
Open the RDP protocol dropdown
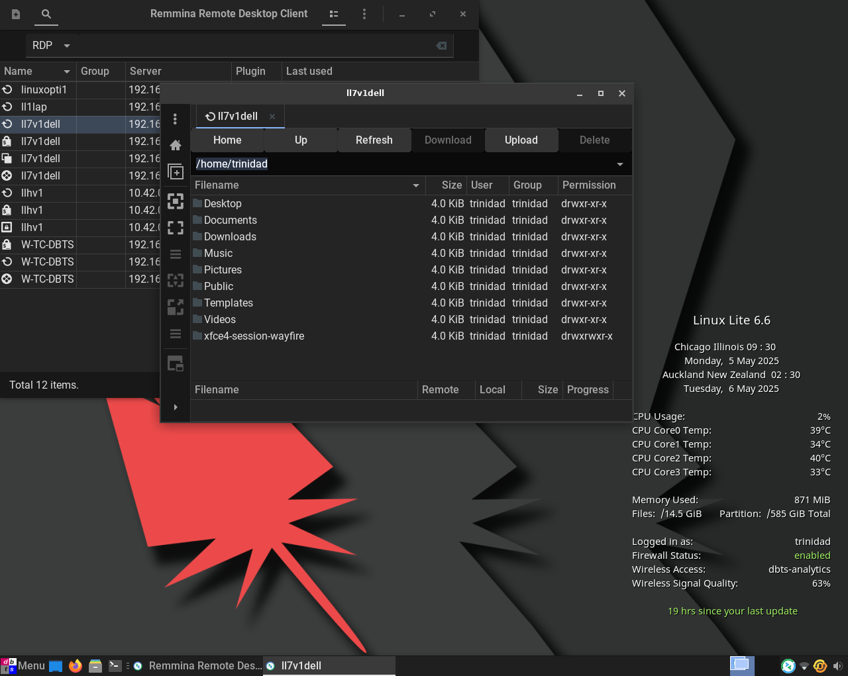(51, 46)
